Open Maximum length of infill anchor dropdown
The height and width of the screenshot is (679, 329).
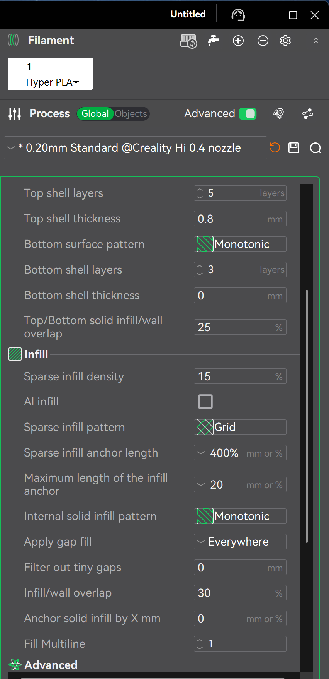(240, 484)
